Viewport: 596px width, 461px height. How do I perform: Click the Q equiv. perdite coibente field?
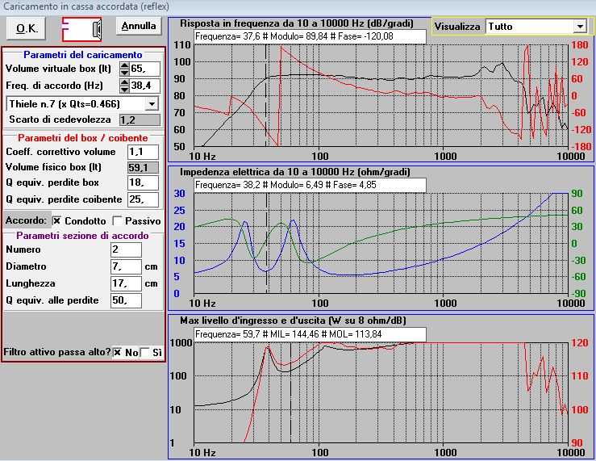pos(143,199)
